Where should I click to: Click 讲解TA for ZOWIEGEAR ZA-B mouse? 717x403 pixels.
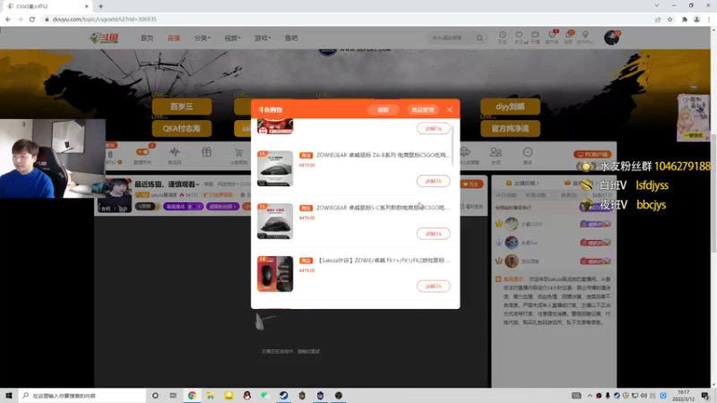433,181
